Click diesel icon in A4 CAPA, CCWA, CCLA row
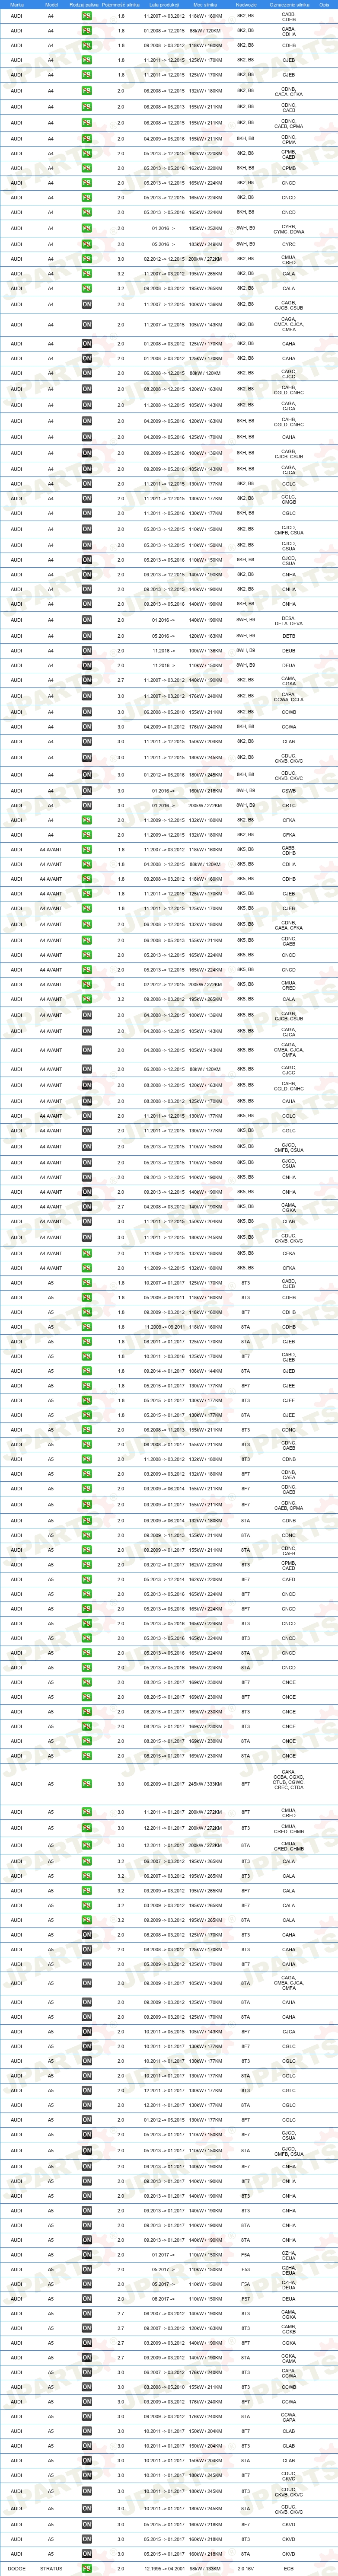 [x=87, y=697]
